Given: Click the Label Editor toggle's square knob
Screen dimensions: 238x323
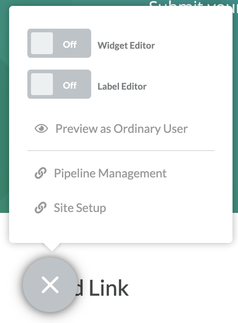Looking at the screenshot, I should click(42, 84).
